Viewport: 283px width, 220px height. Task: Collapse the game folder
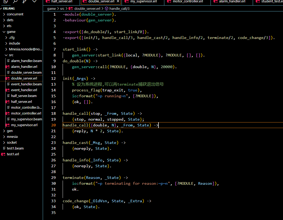click(21, 32)
